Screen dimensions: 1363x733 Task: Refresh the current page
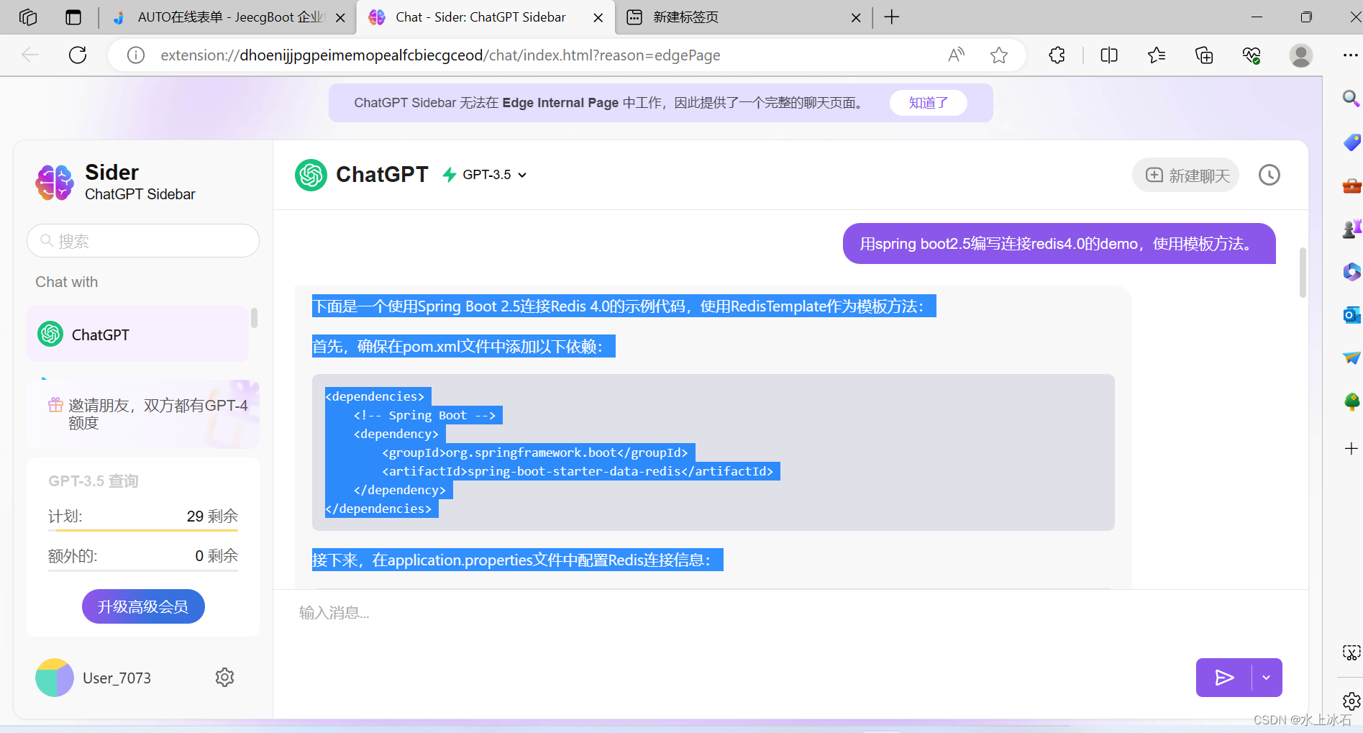click(78, 55)
